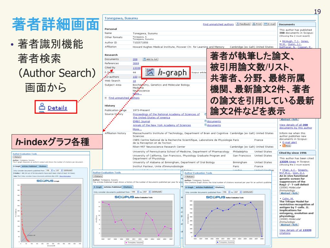Expand the Find unmatched authors plus box

pos(106,98)
